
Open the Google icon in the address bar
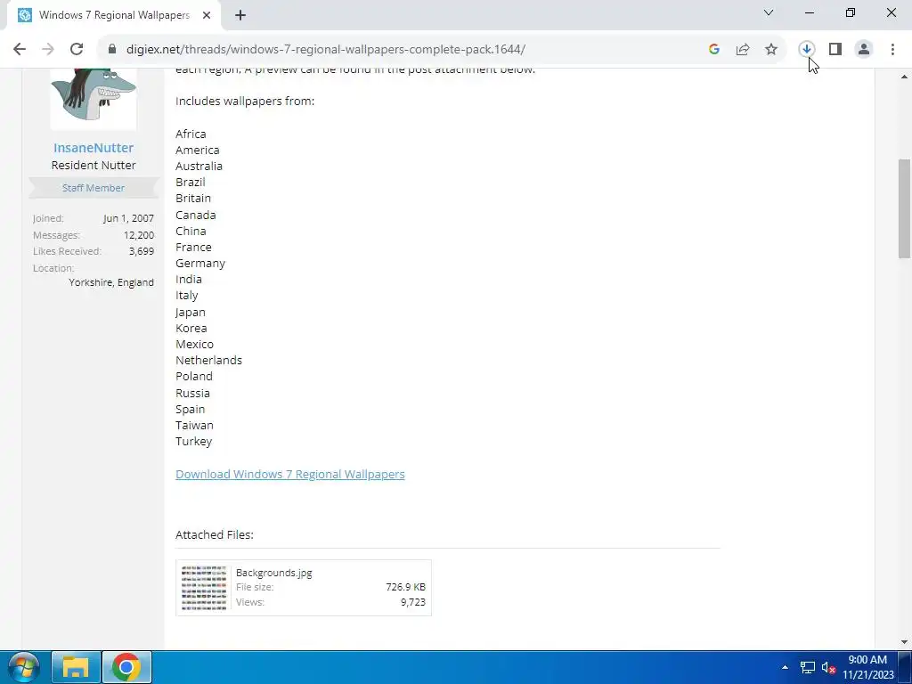713,49
